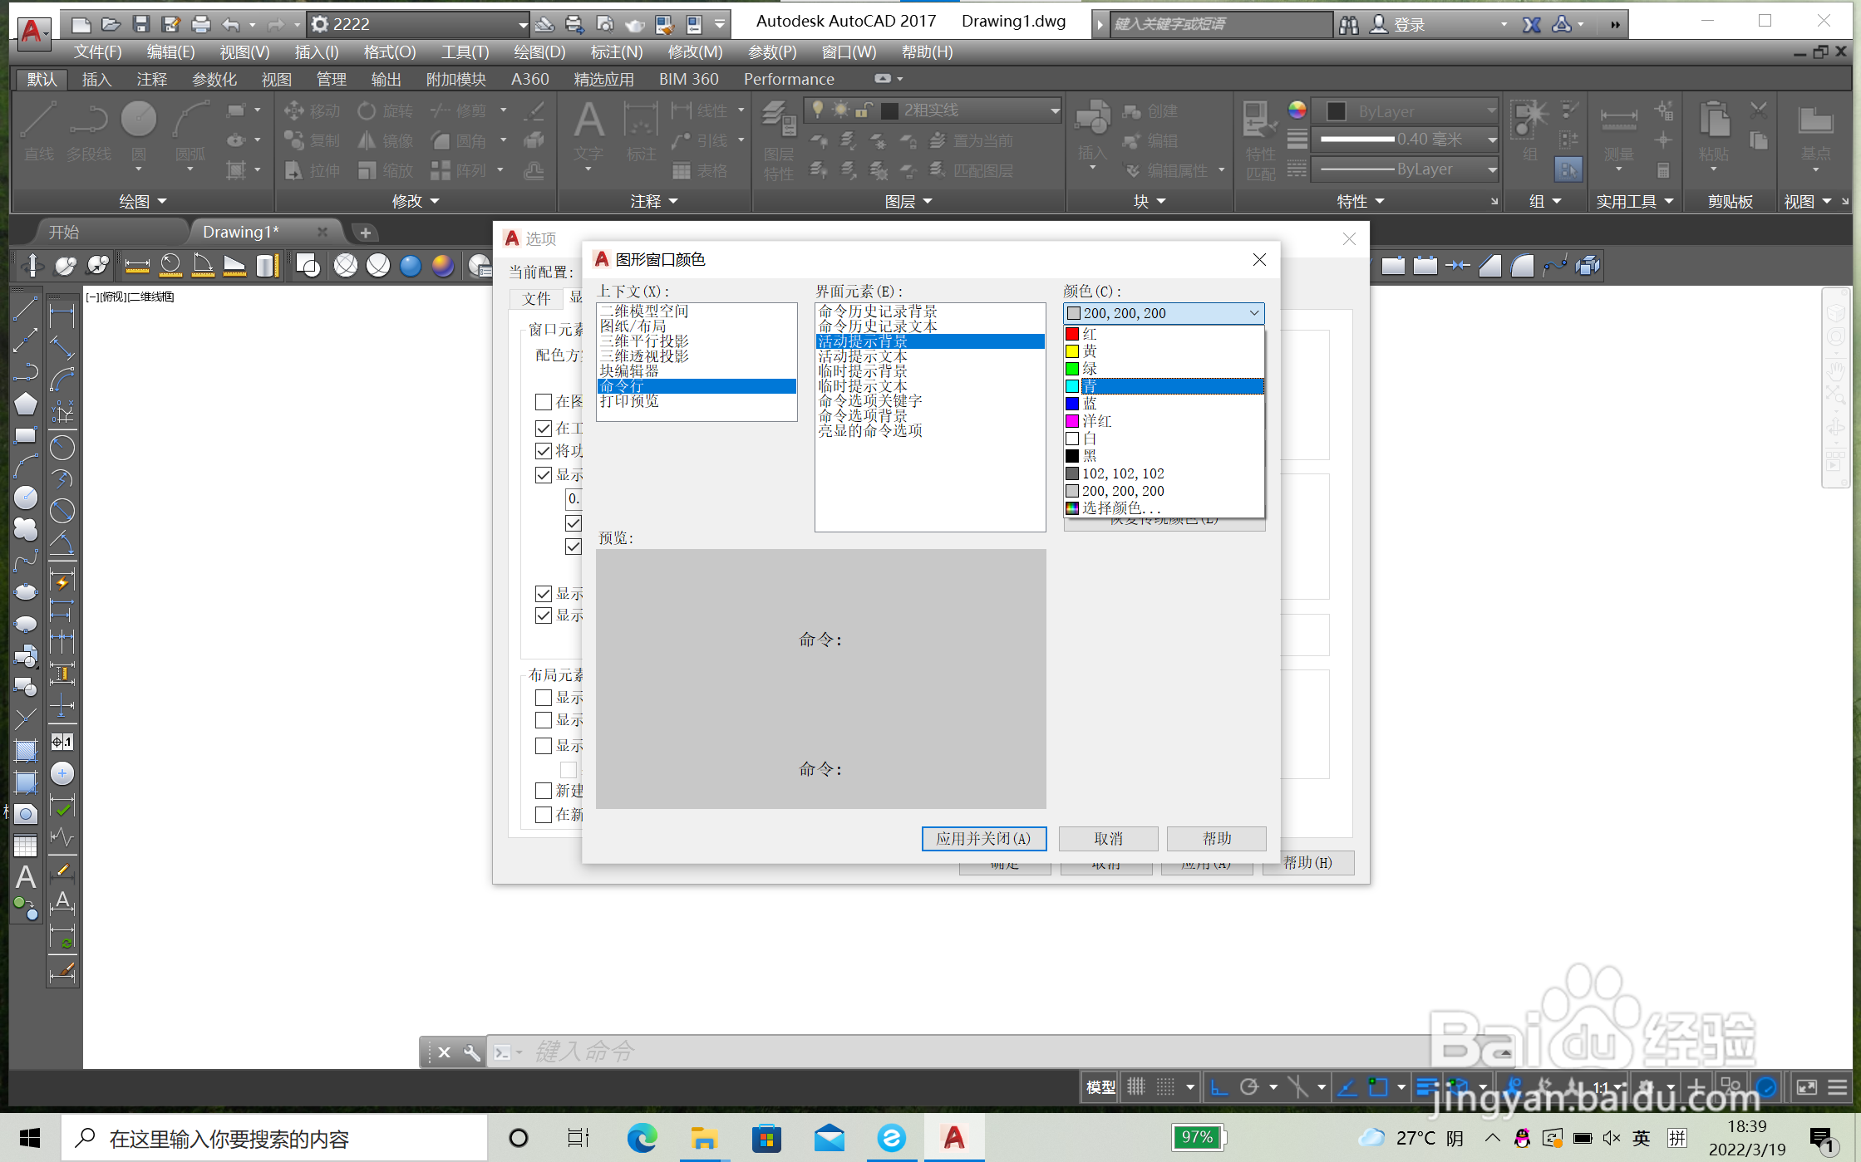This screenshot has width=1861, height=1162.
Task: Click 取消 in the 图形窗口颜色 dialog
Action: point(1109,839)
